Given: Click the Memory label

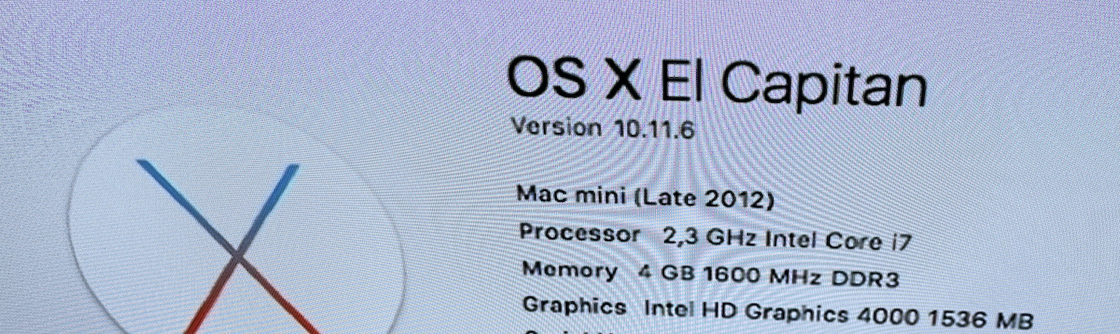Looking at the screenshot, I should pyautogui.click(x=569, y=270).
